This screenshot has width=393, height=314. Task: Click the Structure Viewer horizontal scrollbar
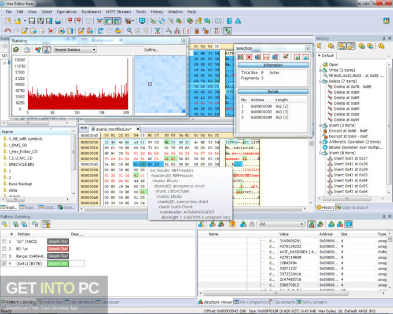tap(276, 293)
